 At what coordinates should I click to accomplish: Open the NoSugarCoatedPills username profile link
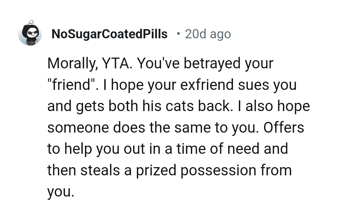pyautogui.click(x=109, y=34)
